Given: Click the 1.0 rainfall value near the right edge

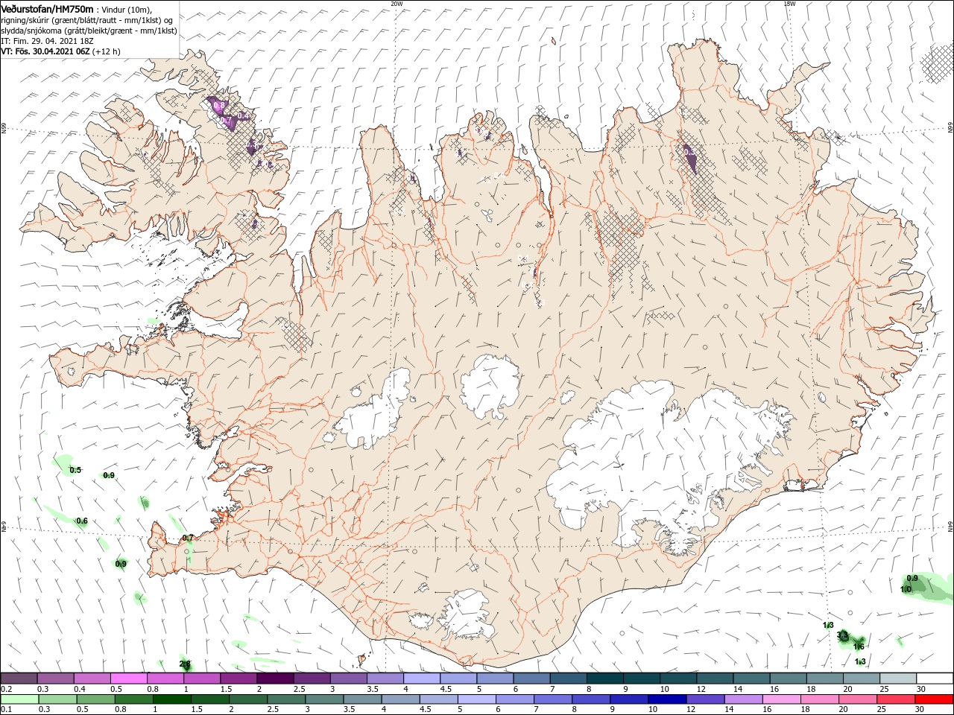Looking at the screenshot, I should coord(906,589).
